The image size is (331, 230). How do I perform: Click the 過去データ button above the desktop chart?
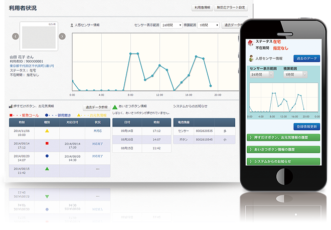pos(231,25)
